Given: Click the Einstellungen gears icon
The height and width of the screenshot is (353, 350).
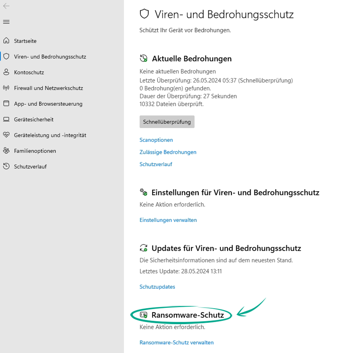Looking at the screenshot, I should pos(143,192).
